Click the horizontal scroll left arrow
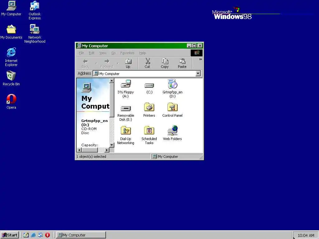 pos(79,150)
